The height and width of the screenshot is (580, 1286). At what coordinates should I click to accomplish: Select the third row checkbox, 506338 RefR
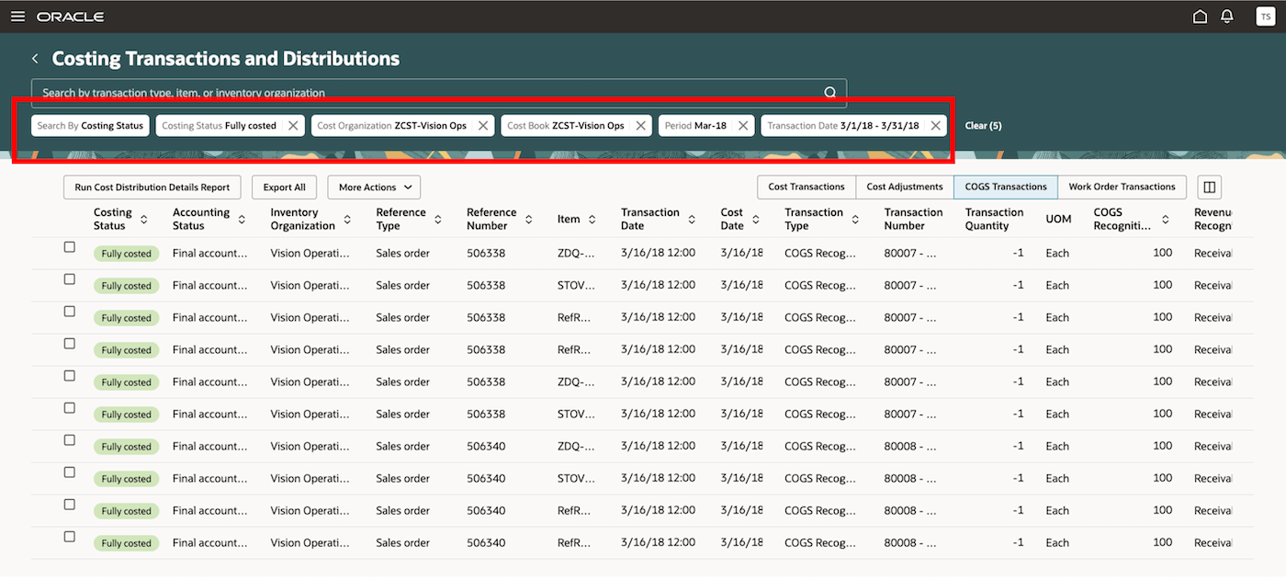(x=69, y=312)
